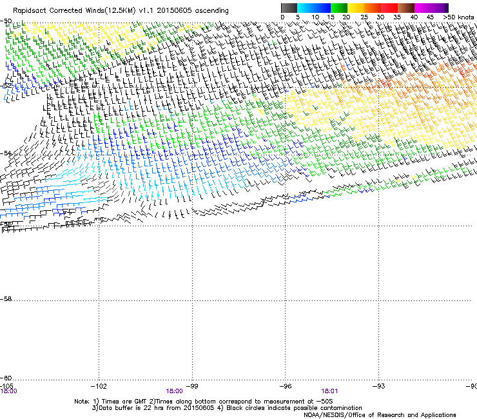Click the red 30-35 knots legend segment
477x419 pixels.
point(389,8)
